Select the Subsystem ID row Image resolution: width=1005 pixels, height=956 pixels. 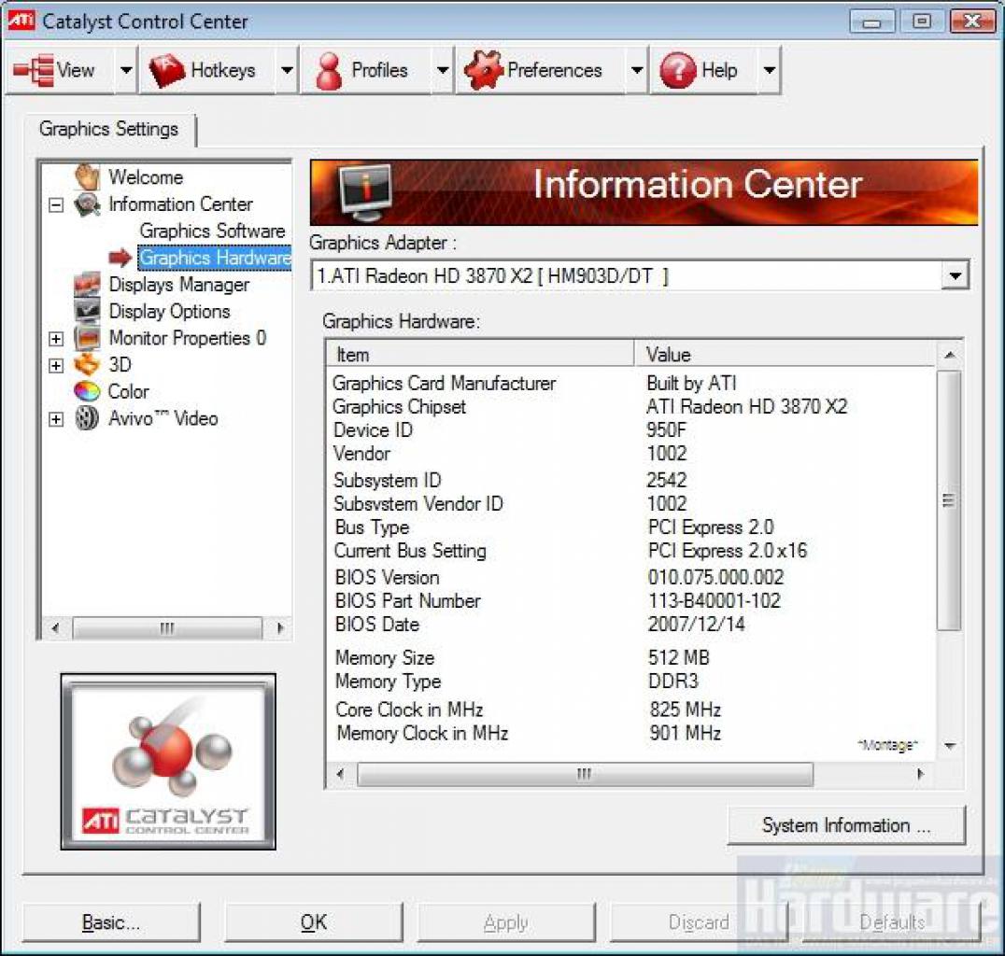630,480
